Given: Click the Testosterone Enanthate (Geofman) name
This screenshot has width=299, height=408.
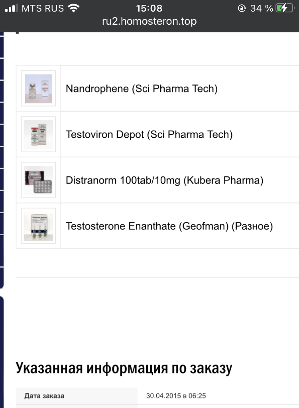Looking at the screenshot, I should [x=169, y=226].
